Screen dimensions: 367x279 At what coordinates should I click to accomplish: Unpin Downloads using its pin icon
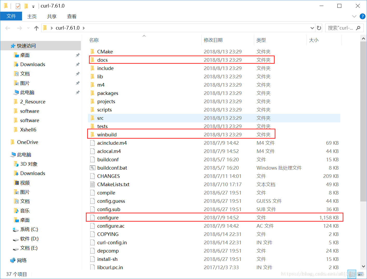tap(77, 64)
